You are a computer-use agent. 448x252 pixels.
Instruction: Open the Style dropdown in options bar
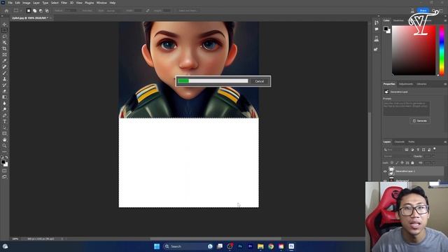point(114,10)
